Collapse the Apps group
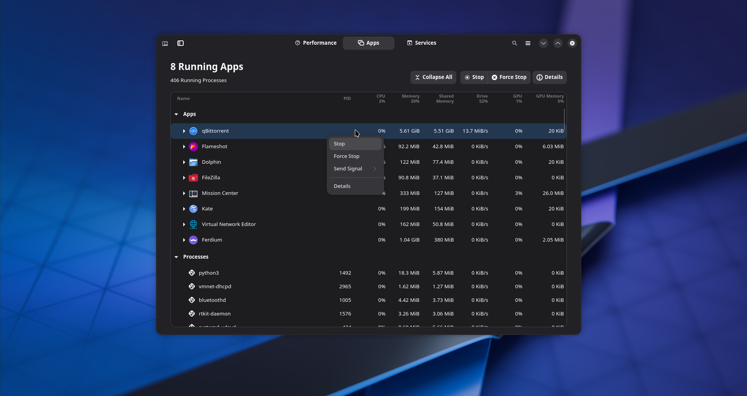Viewport: 747px width, 396px height. [176, 114]
